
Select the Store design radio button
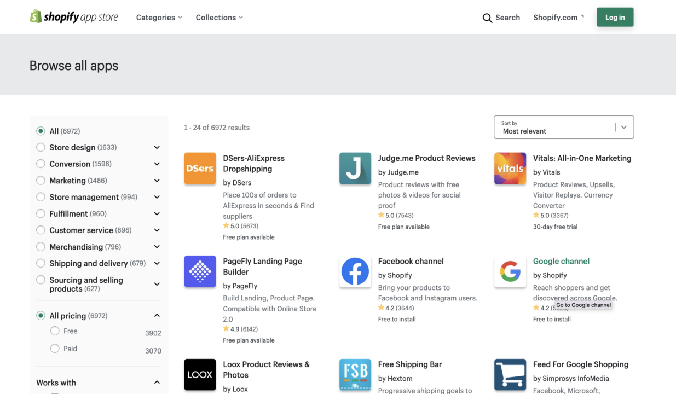41,147
